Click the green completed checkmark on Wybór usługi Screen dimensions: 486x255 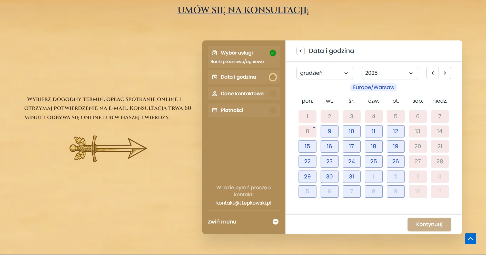(273, 53)
